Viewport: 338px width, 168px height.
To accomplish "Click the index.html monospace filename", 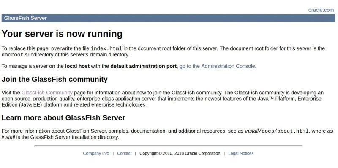I will [106, 48].
